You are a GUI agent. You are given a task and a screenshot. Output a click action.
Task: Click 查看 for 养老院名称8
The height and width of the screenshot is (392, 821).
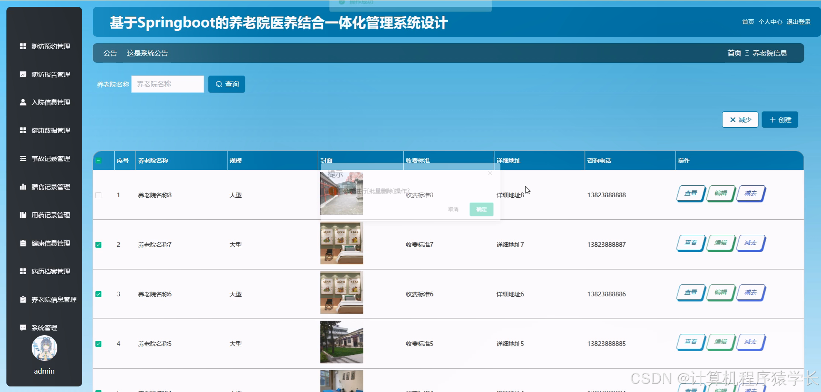(691, 193)
